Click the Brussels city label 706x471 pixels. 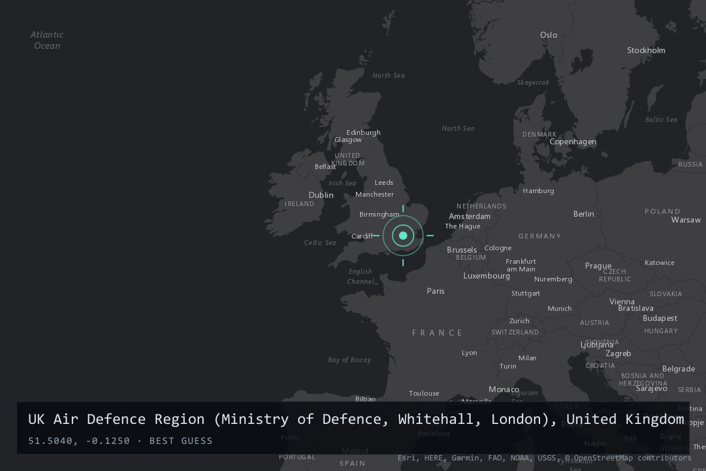click(x=462, y=250)
